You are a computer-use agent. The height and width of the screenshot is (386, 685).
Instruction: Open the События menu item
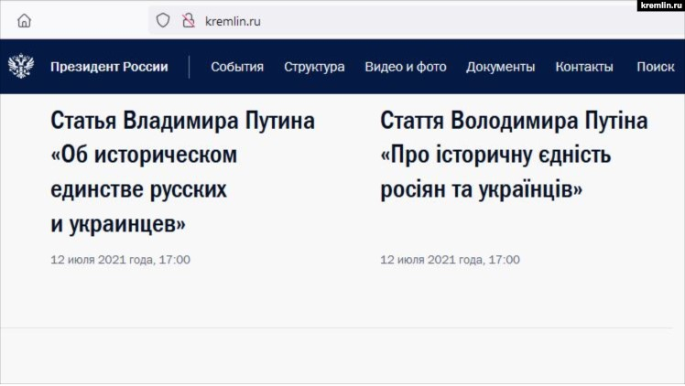[237, 67]
